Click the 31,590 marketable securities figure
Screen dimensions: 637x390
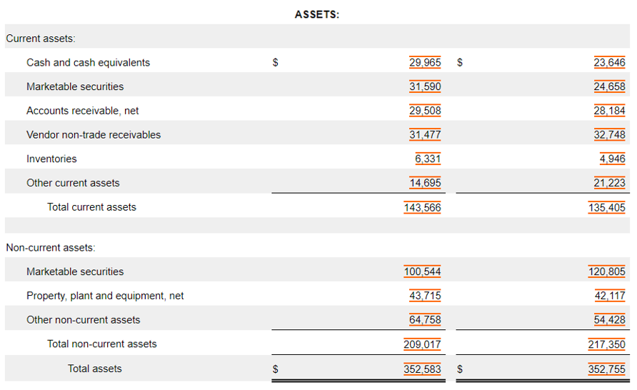tap(425, 86)
